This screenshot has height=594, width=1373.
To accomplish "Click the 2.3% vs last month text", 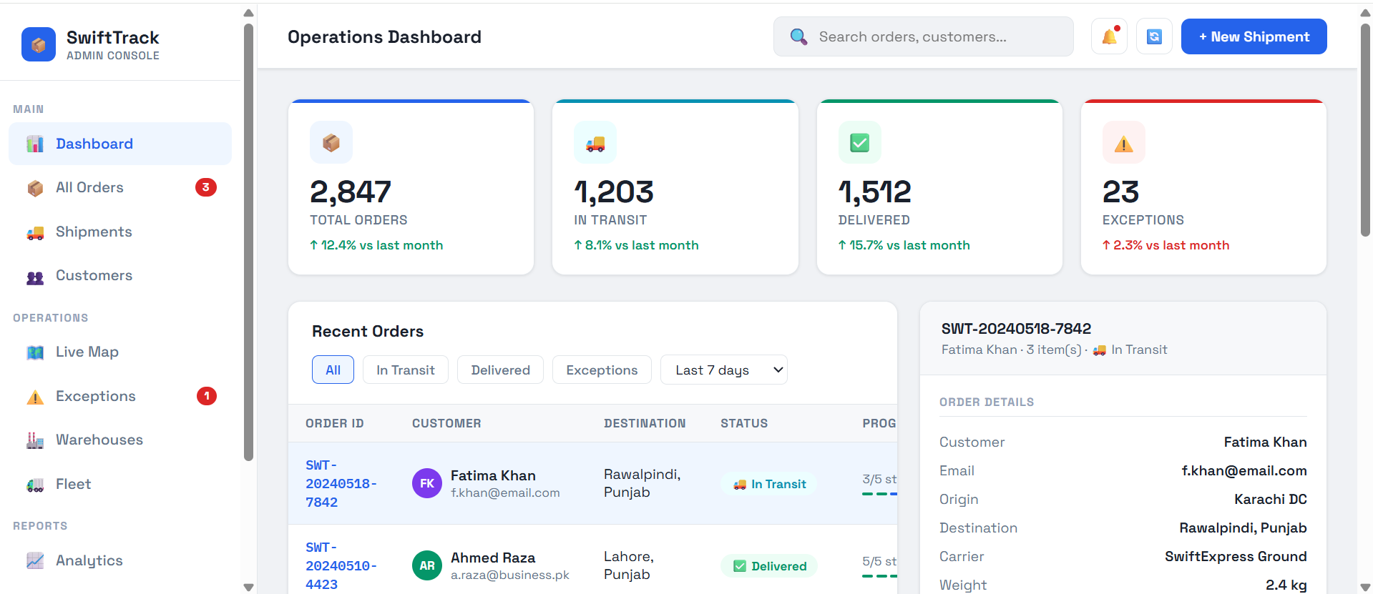I will coord(1166,245).
